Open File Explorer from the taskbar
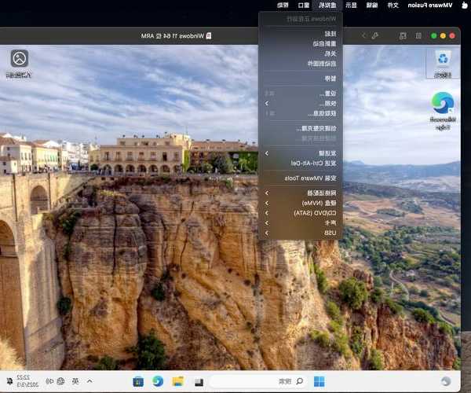This screenshot has height=393, width=471. point(178,381)
